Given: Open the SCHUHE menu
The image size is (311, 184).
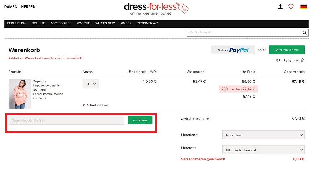Looking at the screenshot, I should point(38,23).
